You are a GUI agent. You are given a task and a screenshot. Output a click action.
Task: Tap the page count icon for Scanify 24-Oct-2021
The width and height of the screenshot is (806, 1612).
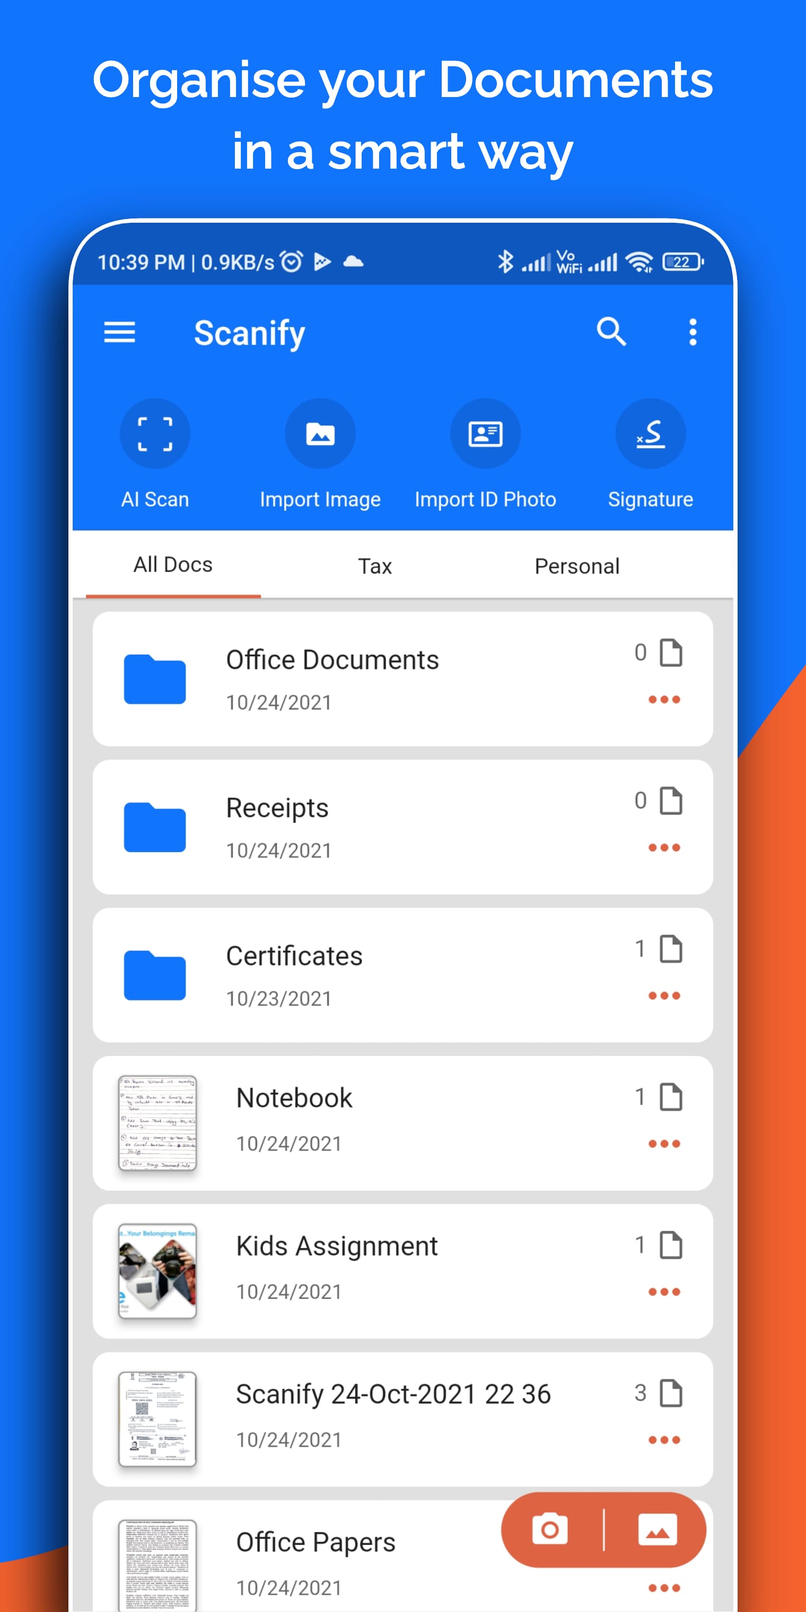(671, 1393)
